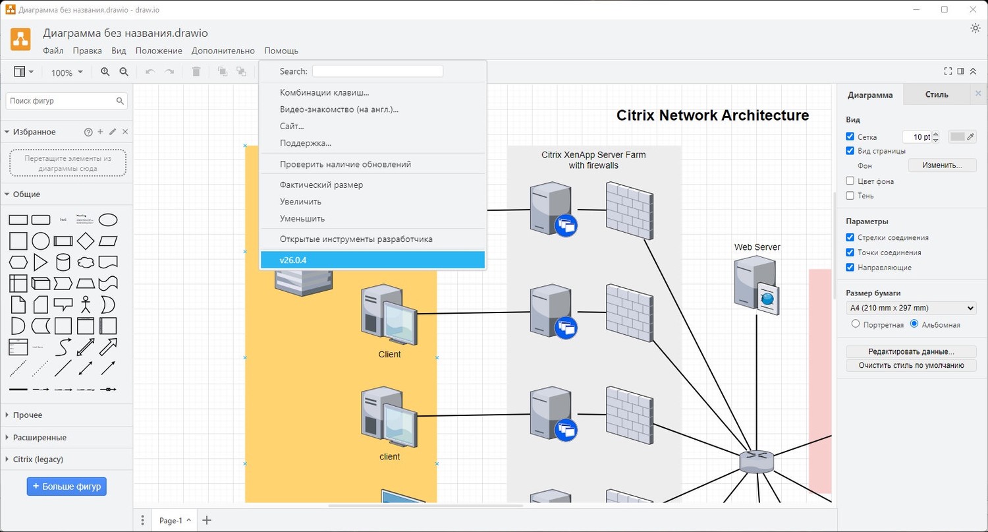Click the delete trash can icon
Viewport: 988px width, 532px height.
(x=196, y=72)
